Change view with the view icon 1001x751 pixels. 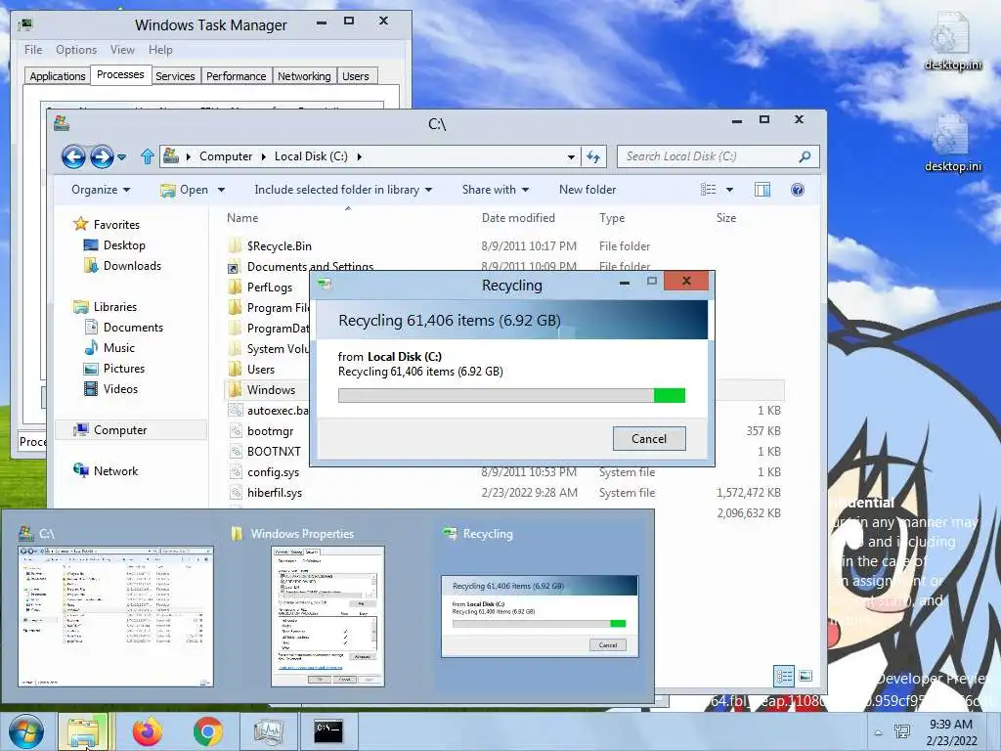point(708,190)
